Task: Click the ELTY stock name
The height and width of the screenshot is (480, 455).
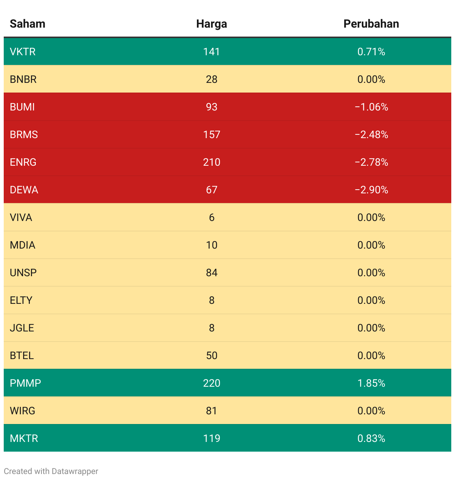Action: tap(21, 300)
